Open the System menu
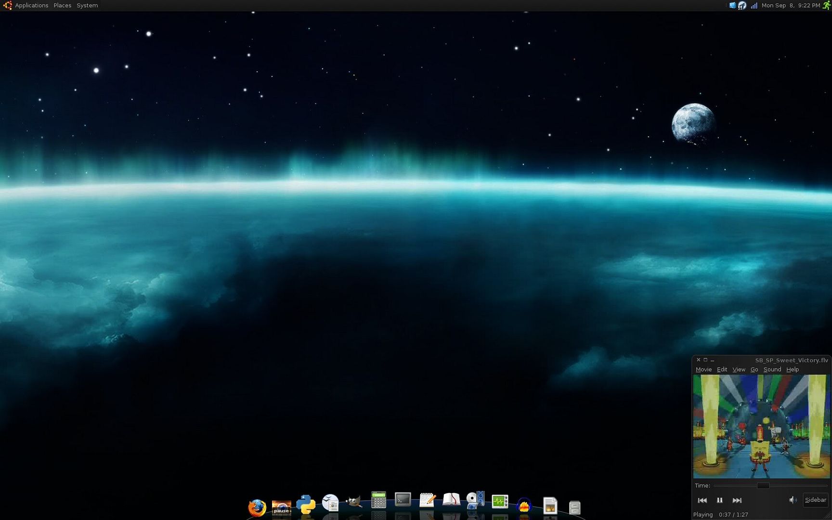This screenshot has height=520, width=832. (87, 5)
